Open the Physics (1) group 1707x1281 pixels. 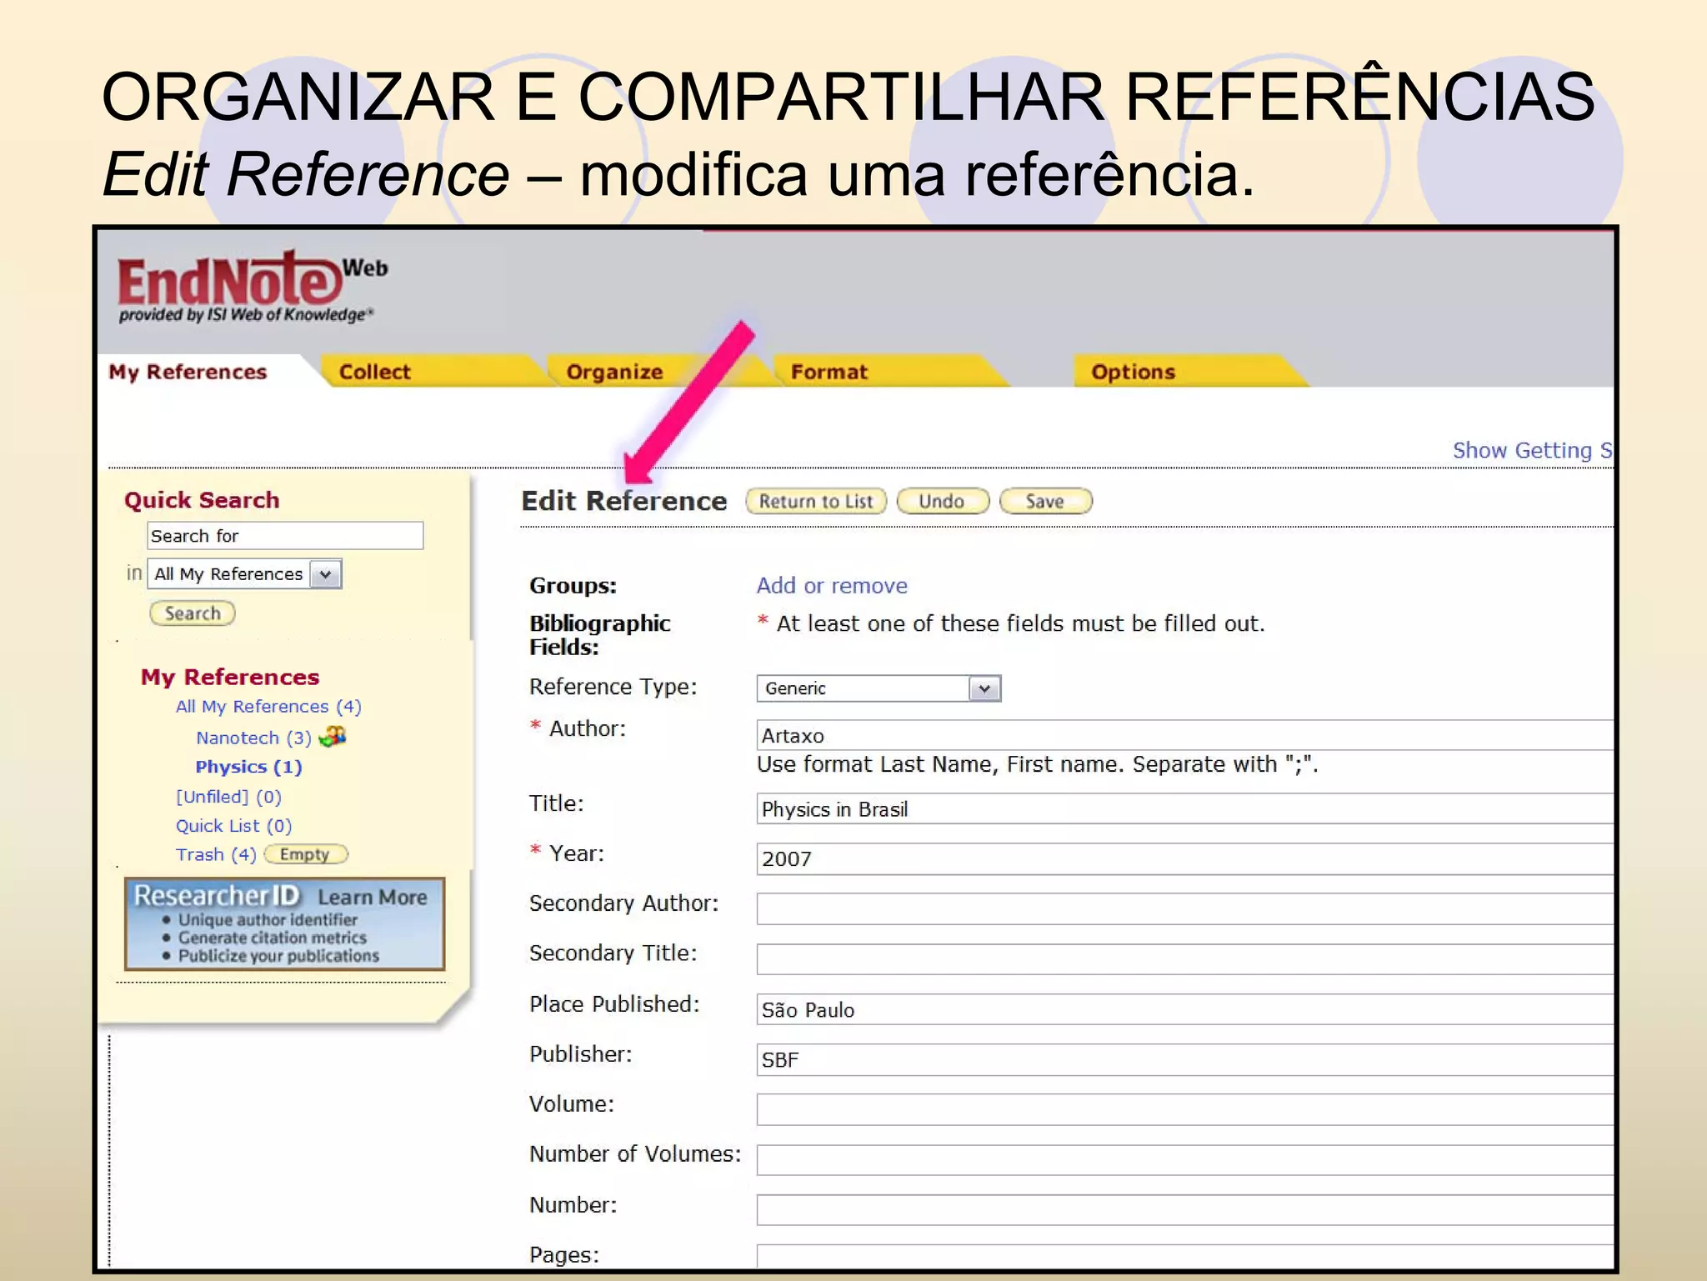248,767
